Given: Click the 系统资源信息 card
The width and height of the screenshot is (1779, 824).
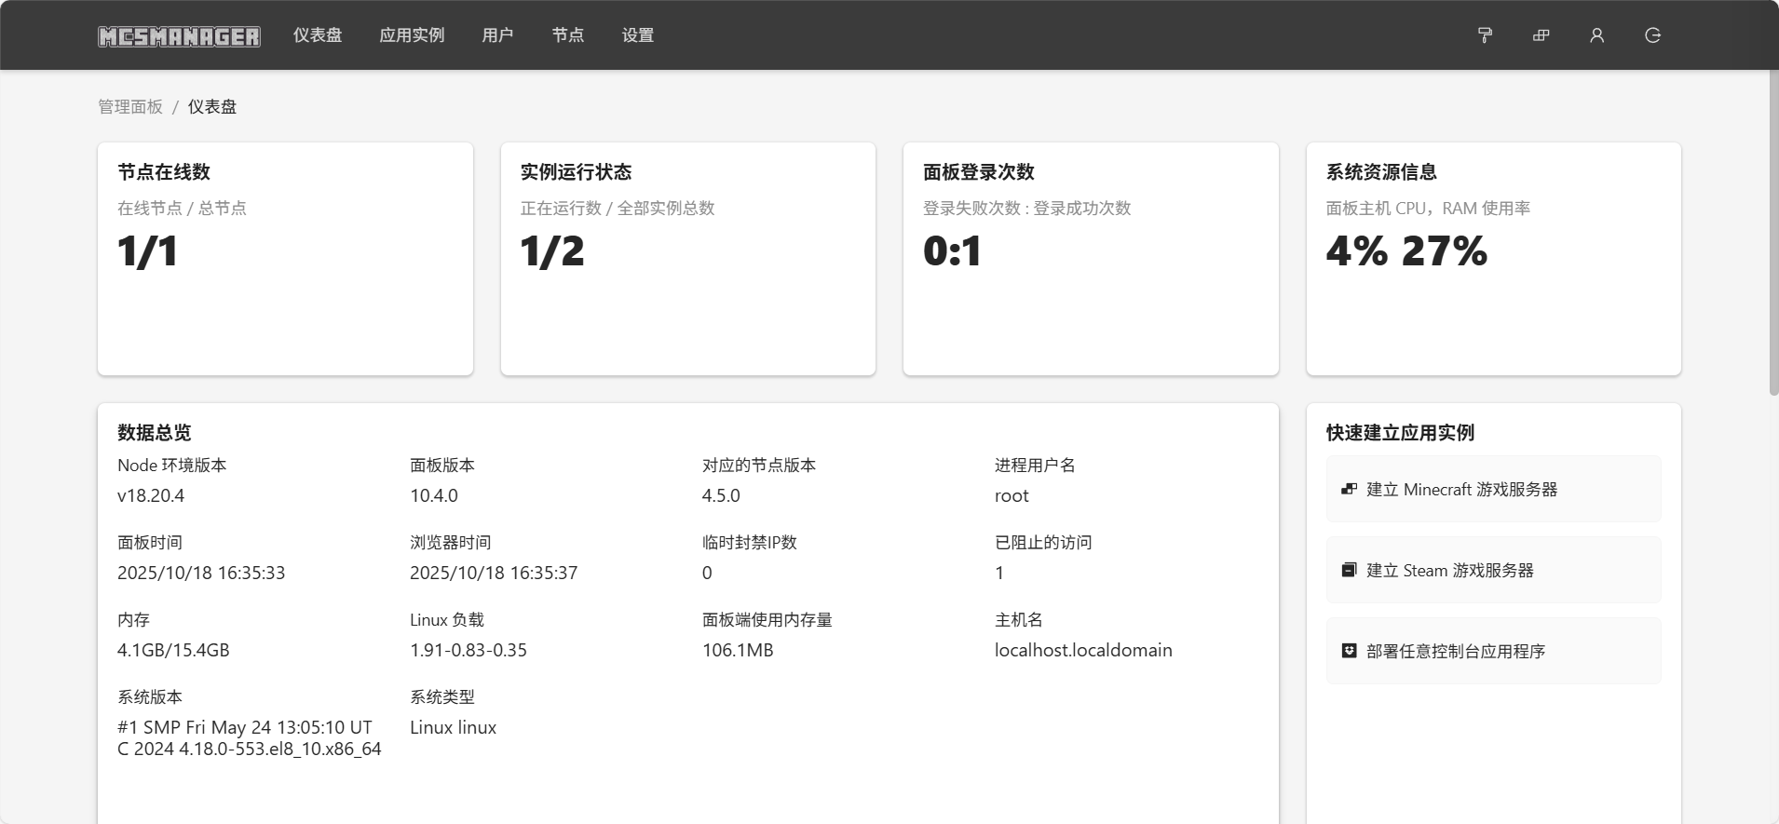Looking at the screenshot, I should point(1493,259).
